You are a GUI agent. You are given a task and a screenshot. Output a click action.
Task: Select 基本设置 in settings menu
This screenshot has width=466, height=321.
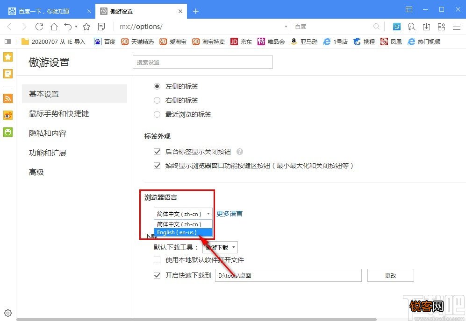pyautogui.click(x=74, y=94)
